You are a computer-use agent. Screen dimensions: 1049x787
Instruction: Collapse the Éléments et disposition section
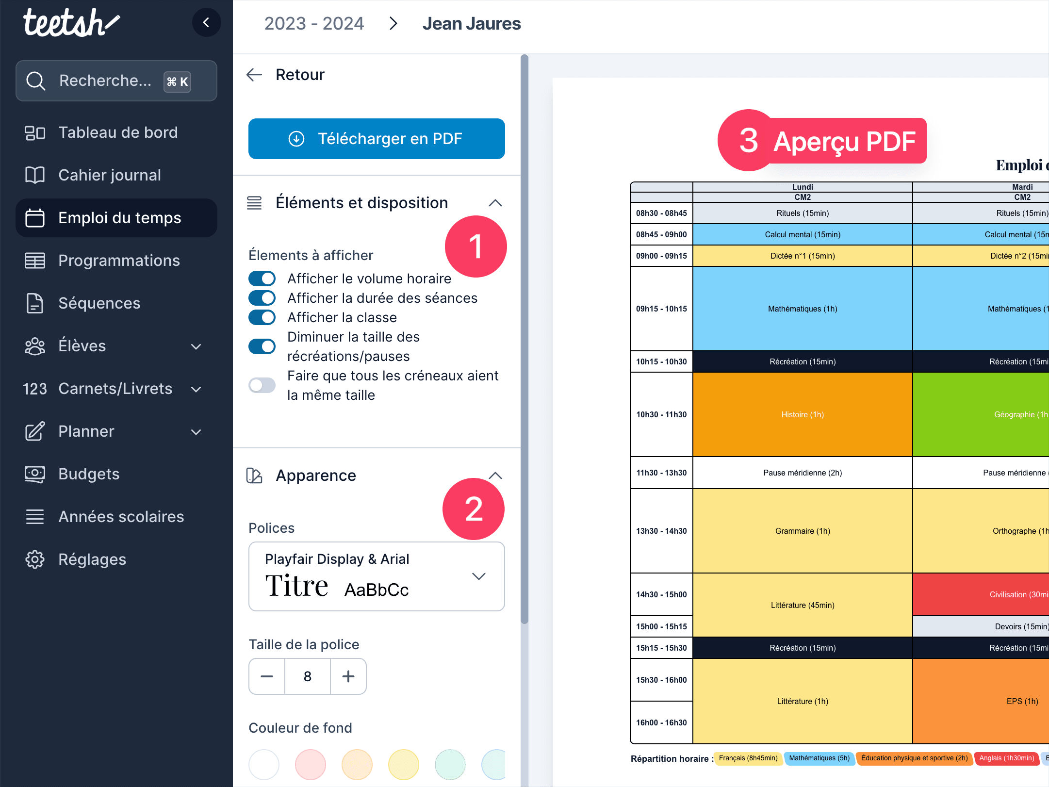[495, 203]
